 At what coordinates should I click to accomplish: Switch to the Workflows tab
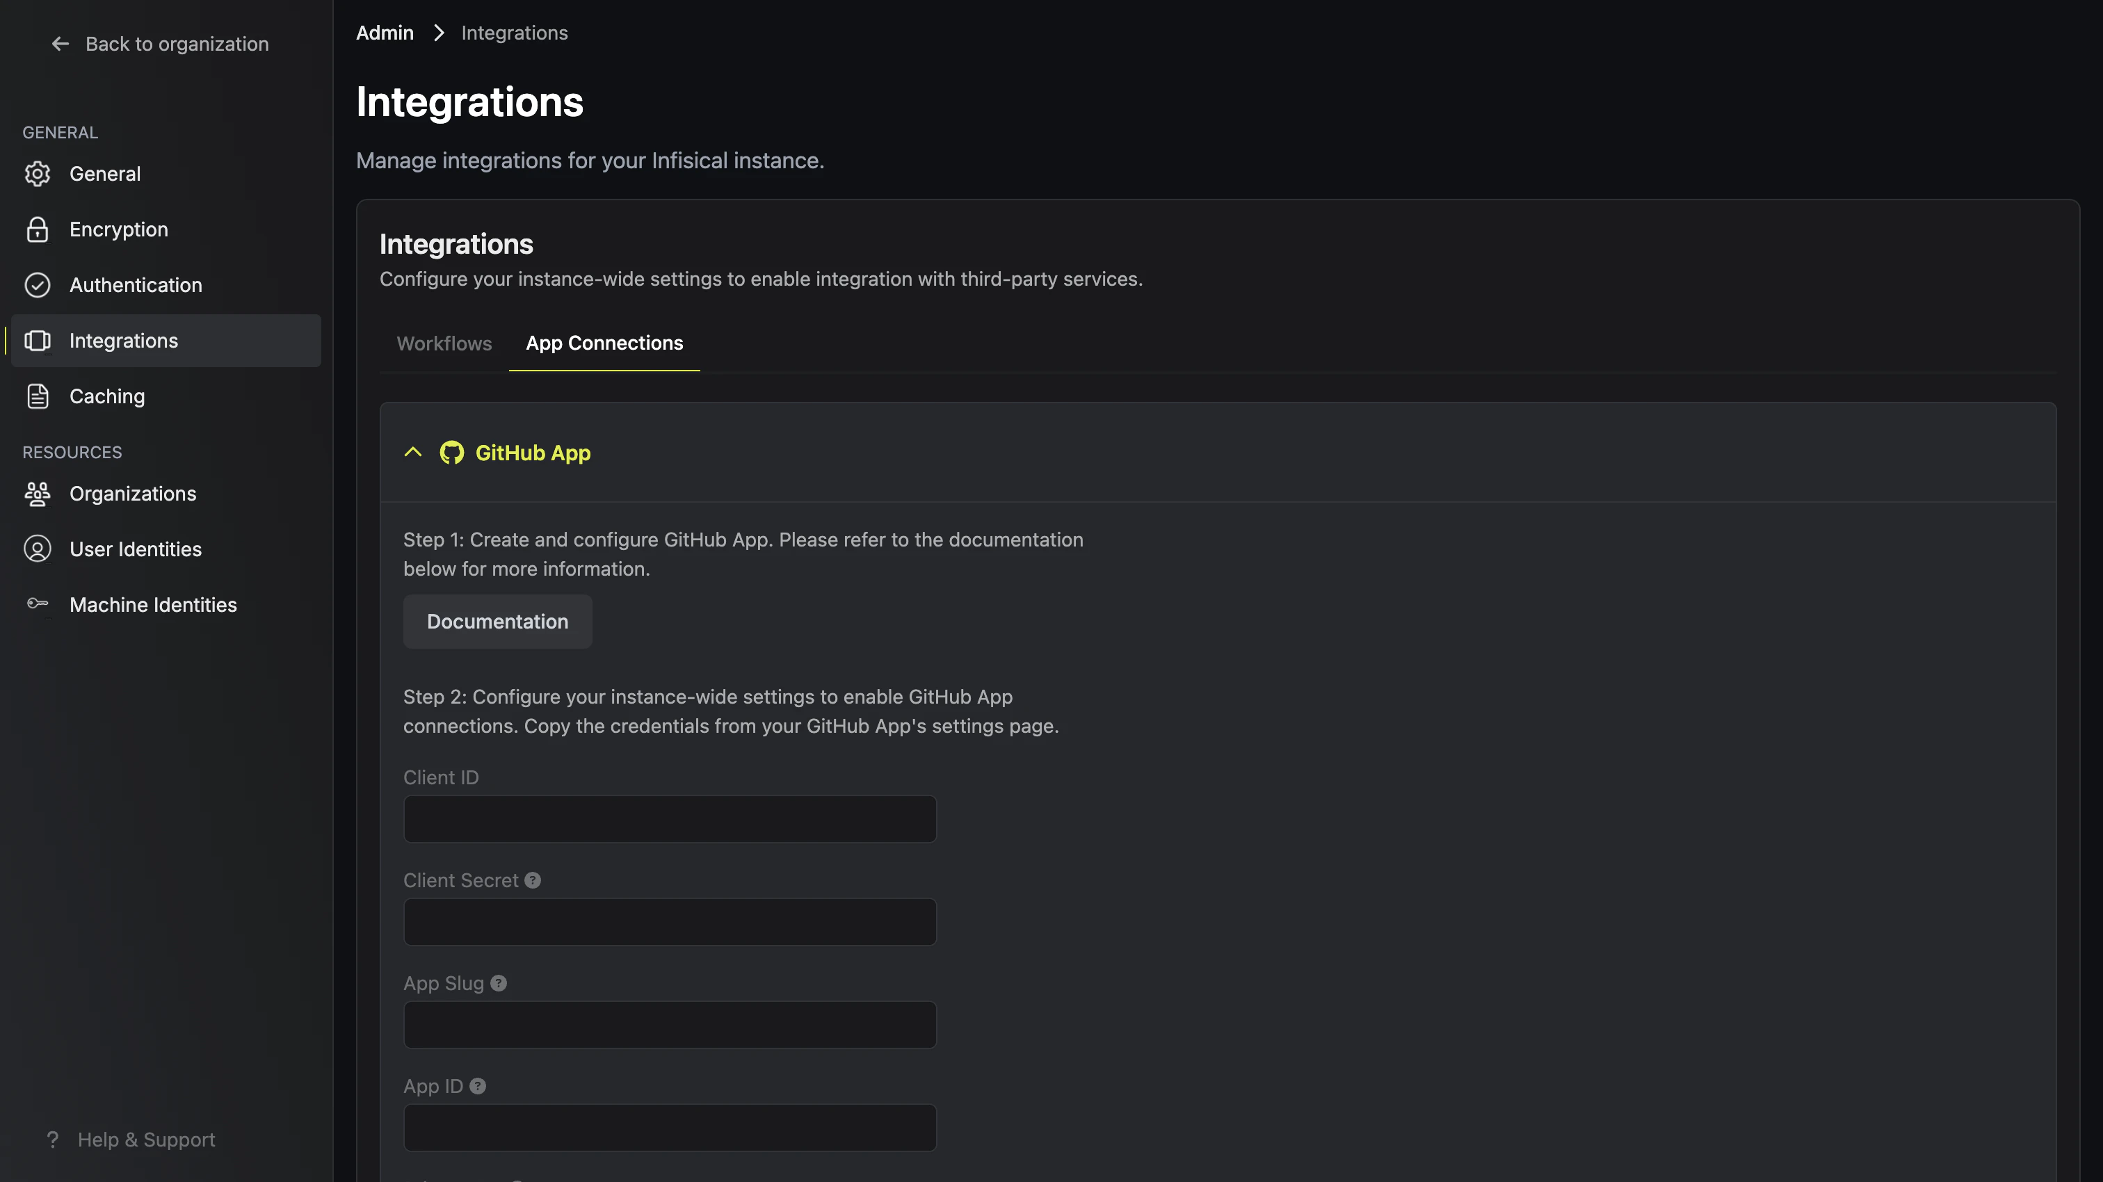pyautogui.click(x=444, y=343)
